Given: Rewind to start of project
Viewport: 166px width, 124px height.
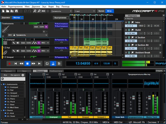Looking at the screenshot, I should point(16,63).
